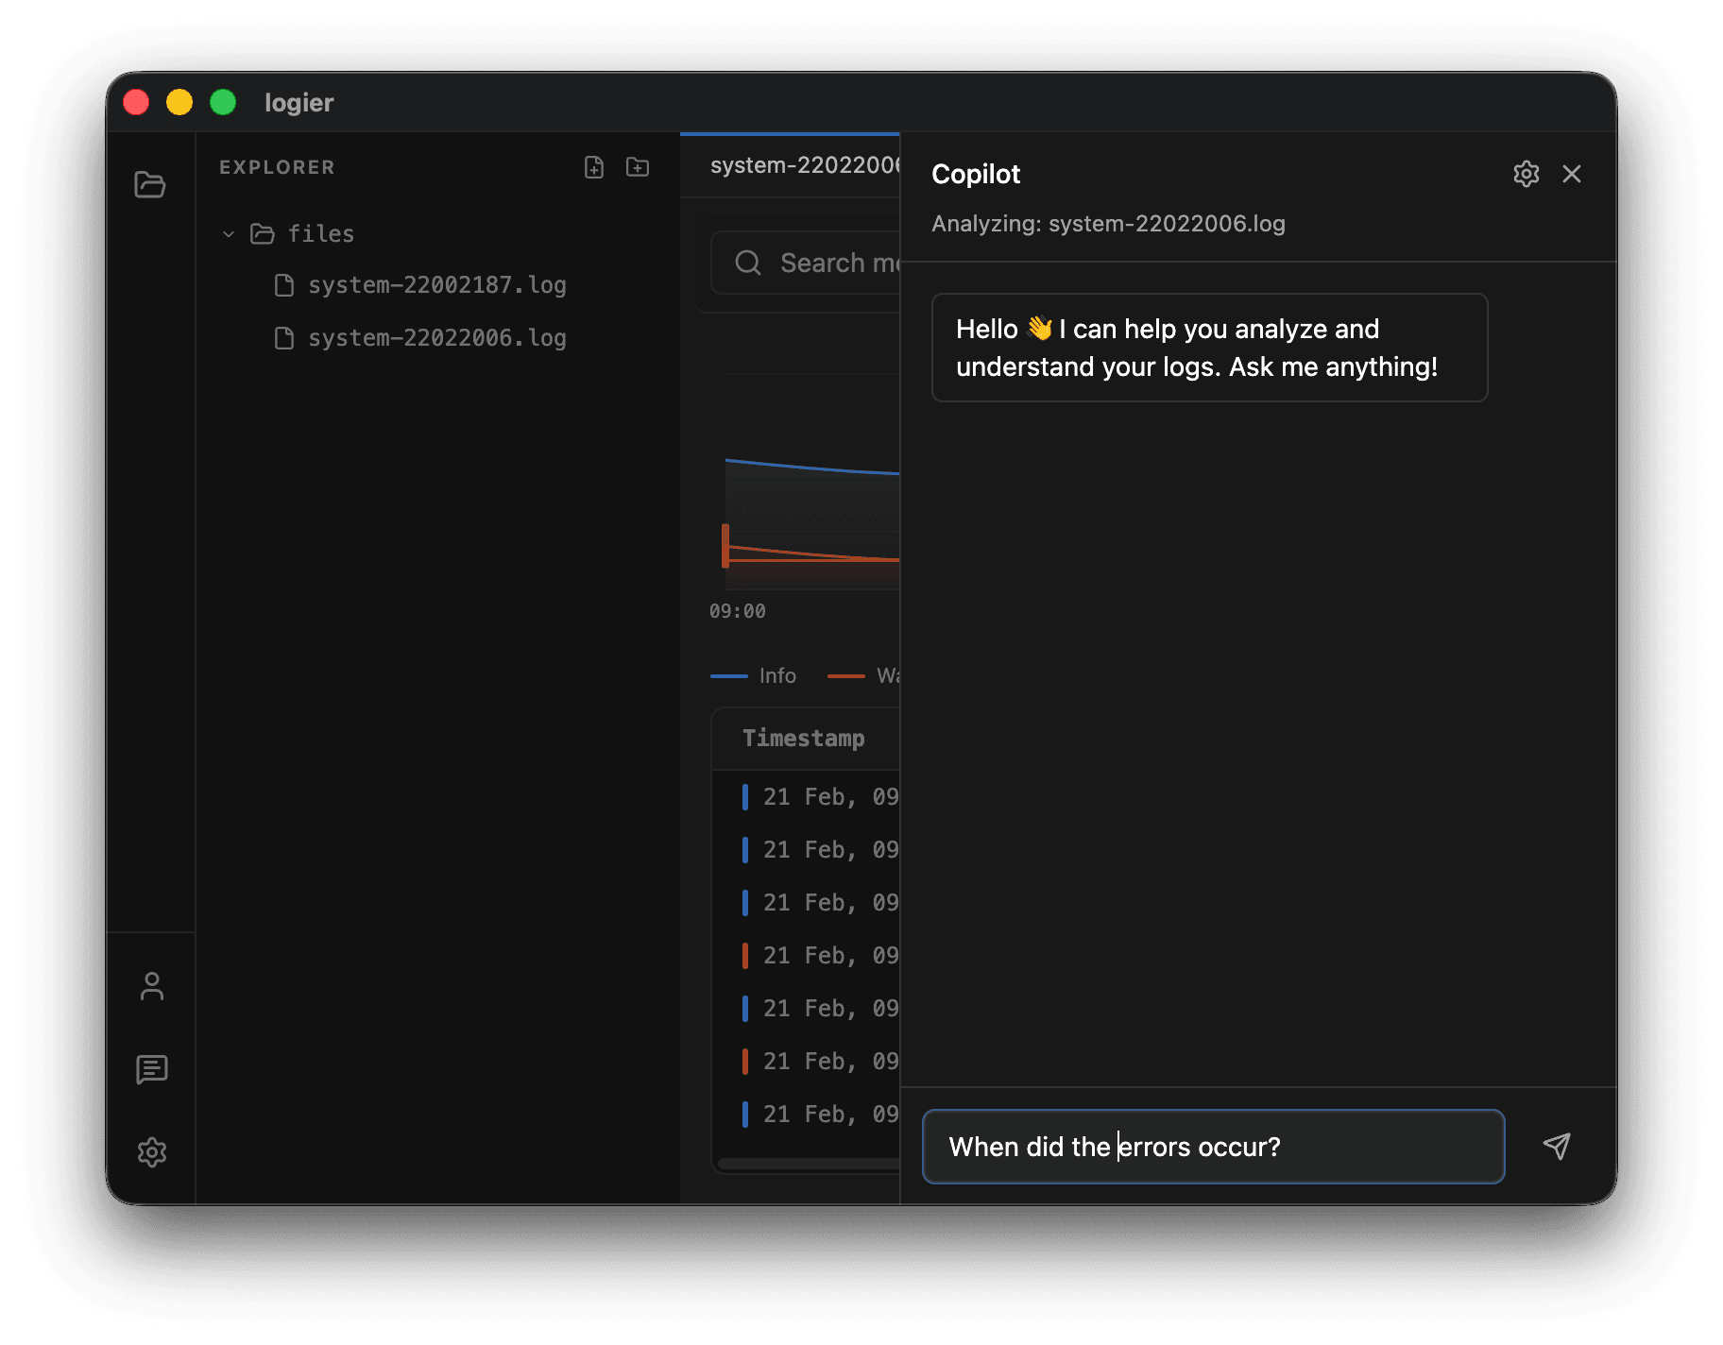
Task: Open the chat messages sidebar icon
Action: coord(151,1069)
